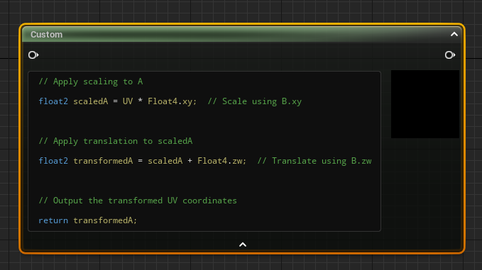This screenshot has height=270, width=482.
Task: Click the first 'float2' type keyword
Action: 53,101
